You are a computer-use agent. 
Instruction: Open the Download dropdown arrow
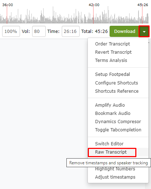coord(144,31)
